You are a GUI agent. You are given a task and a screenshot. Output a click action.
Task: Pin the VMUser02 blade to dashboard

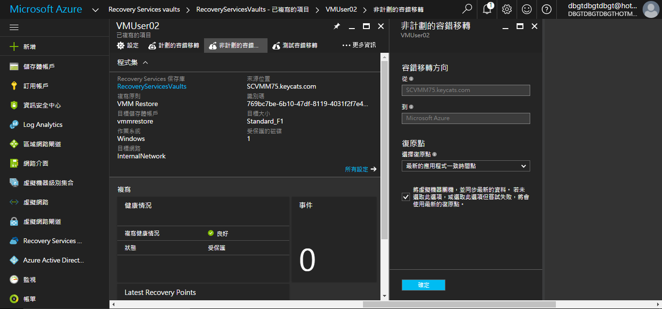tap(337, 26)
